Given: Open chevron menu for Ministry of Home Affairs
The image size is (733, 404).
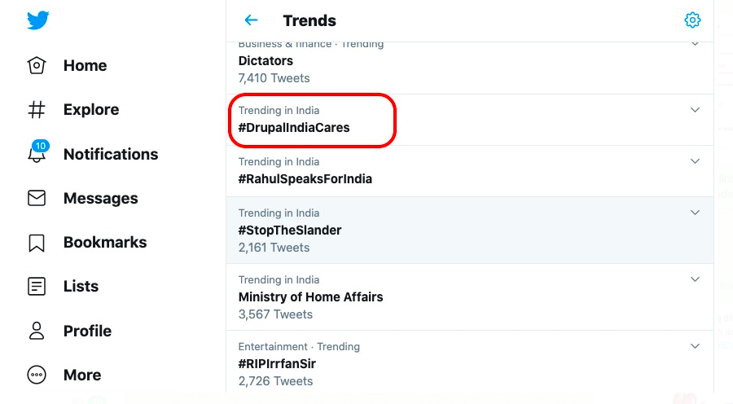Looking at the screenshot, I should (x=695, y=279).
